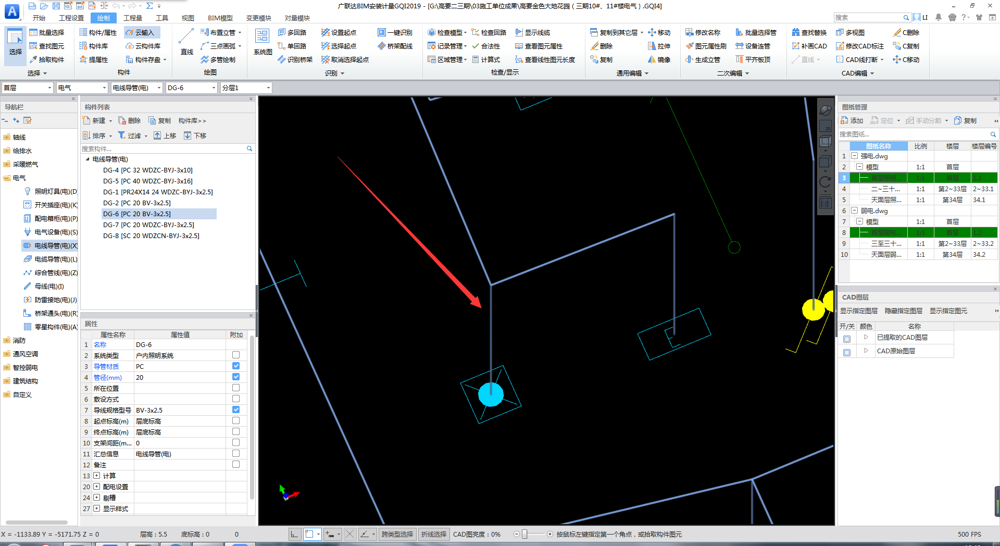Click 识别桥架 recognize cable tray
Screen dimensions: 1000x546
point(295,59)
